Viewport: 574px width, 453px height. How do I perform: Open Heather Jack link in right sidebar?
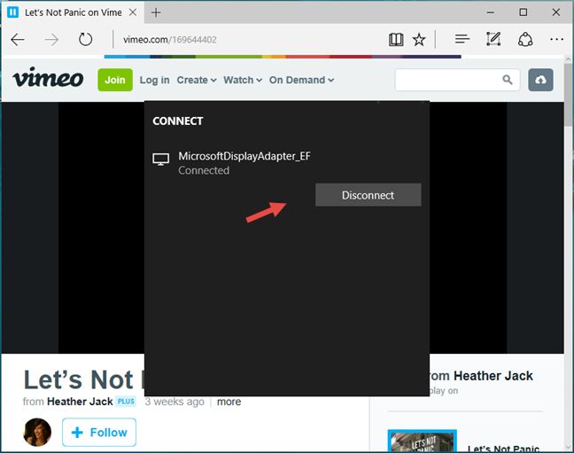click(x=493, y=376)
